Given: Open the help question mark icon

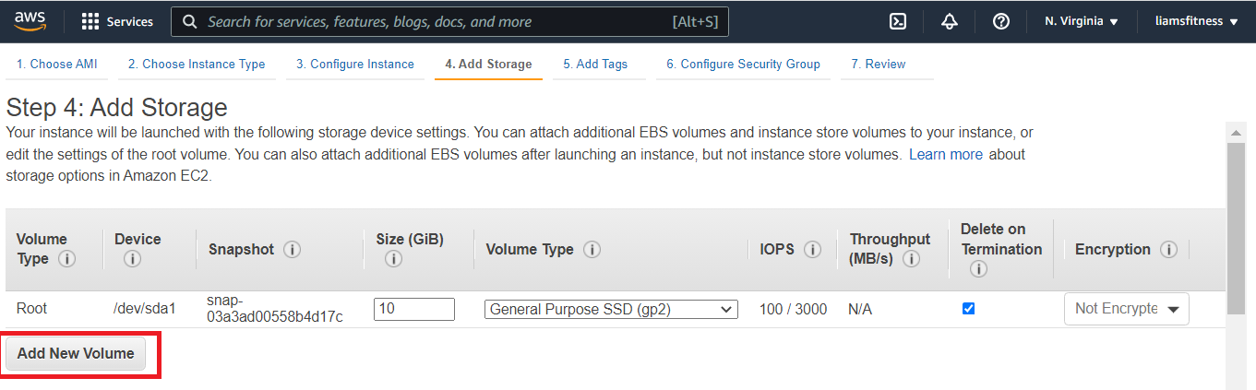Looking at the screenshot, I should point(1000,21).
